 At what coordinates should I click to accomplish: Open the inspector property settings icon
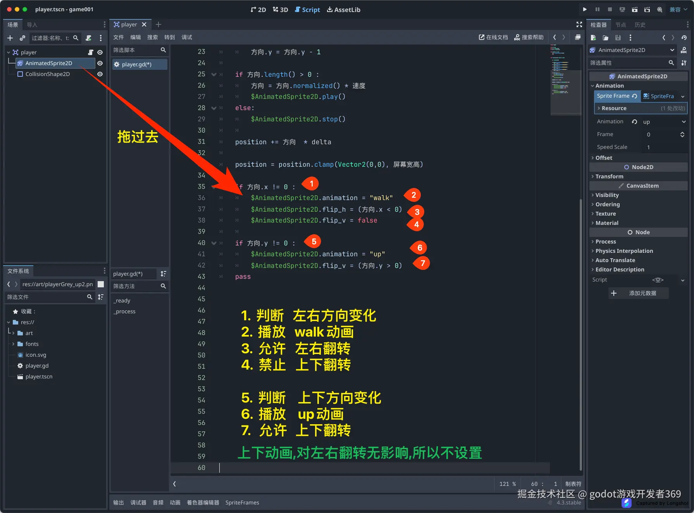point(684,63)
